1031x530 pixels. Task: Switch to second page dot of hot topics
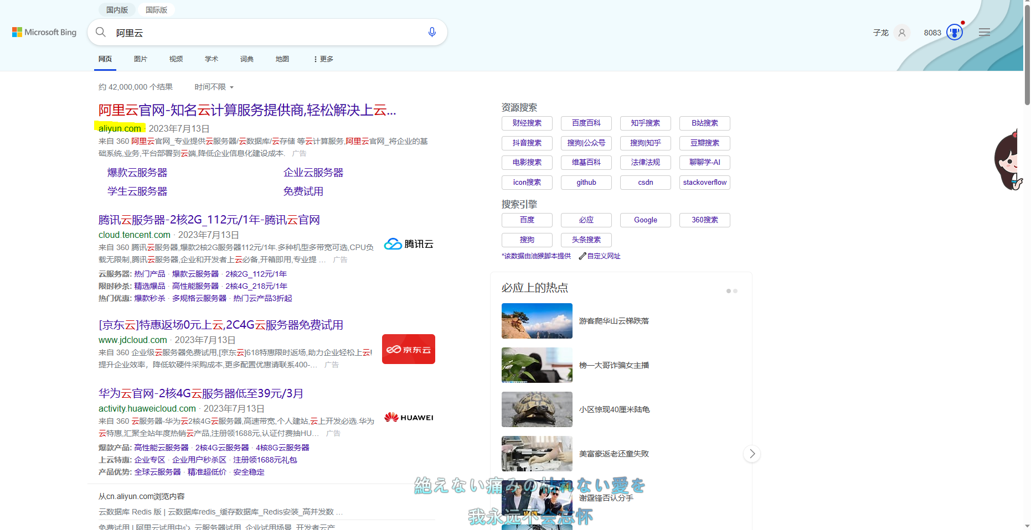pyautogui.click(x=735, y=291)
